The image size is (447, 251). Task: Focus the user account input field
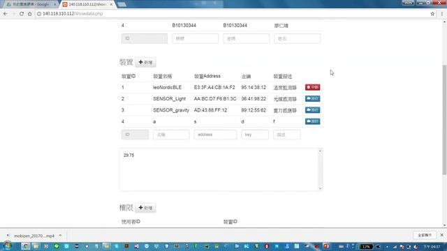196,38
